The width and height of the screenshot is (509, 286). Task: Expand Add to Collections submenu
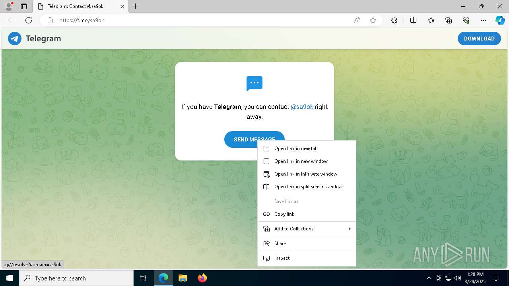[307, 229]
